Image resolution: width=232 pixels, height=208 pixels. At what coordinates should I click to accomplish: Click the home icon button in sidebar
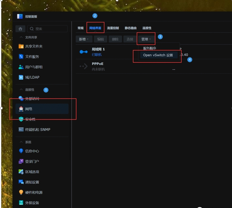click(20, 29)
